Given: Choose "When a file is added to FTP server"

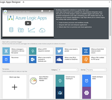Looking at the screenshot, I should (97, 58).
